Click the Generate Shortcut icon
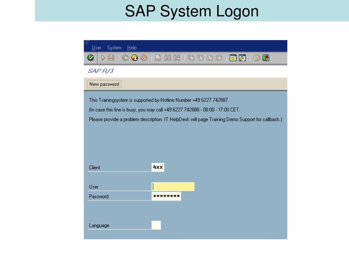This screenshot has width=349, height=261. [x=242, y=58]
